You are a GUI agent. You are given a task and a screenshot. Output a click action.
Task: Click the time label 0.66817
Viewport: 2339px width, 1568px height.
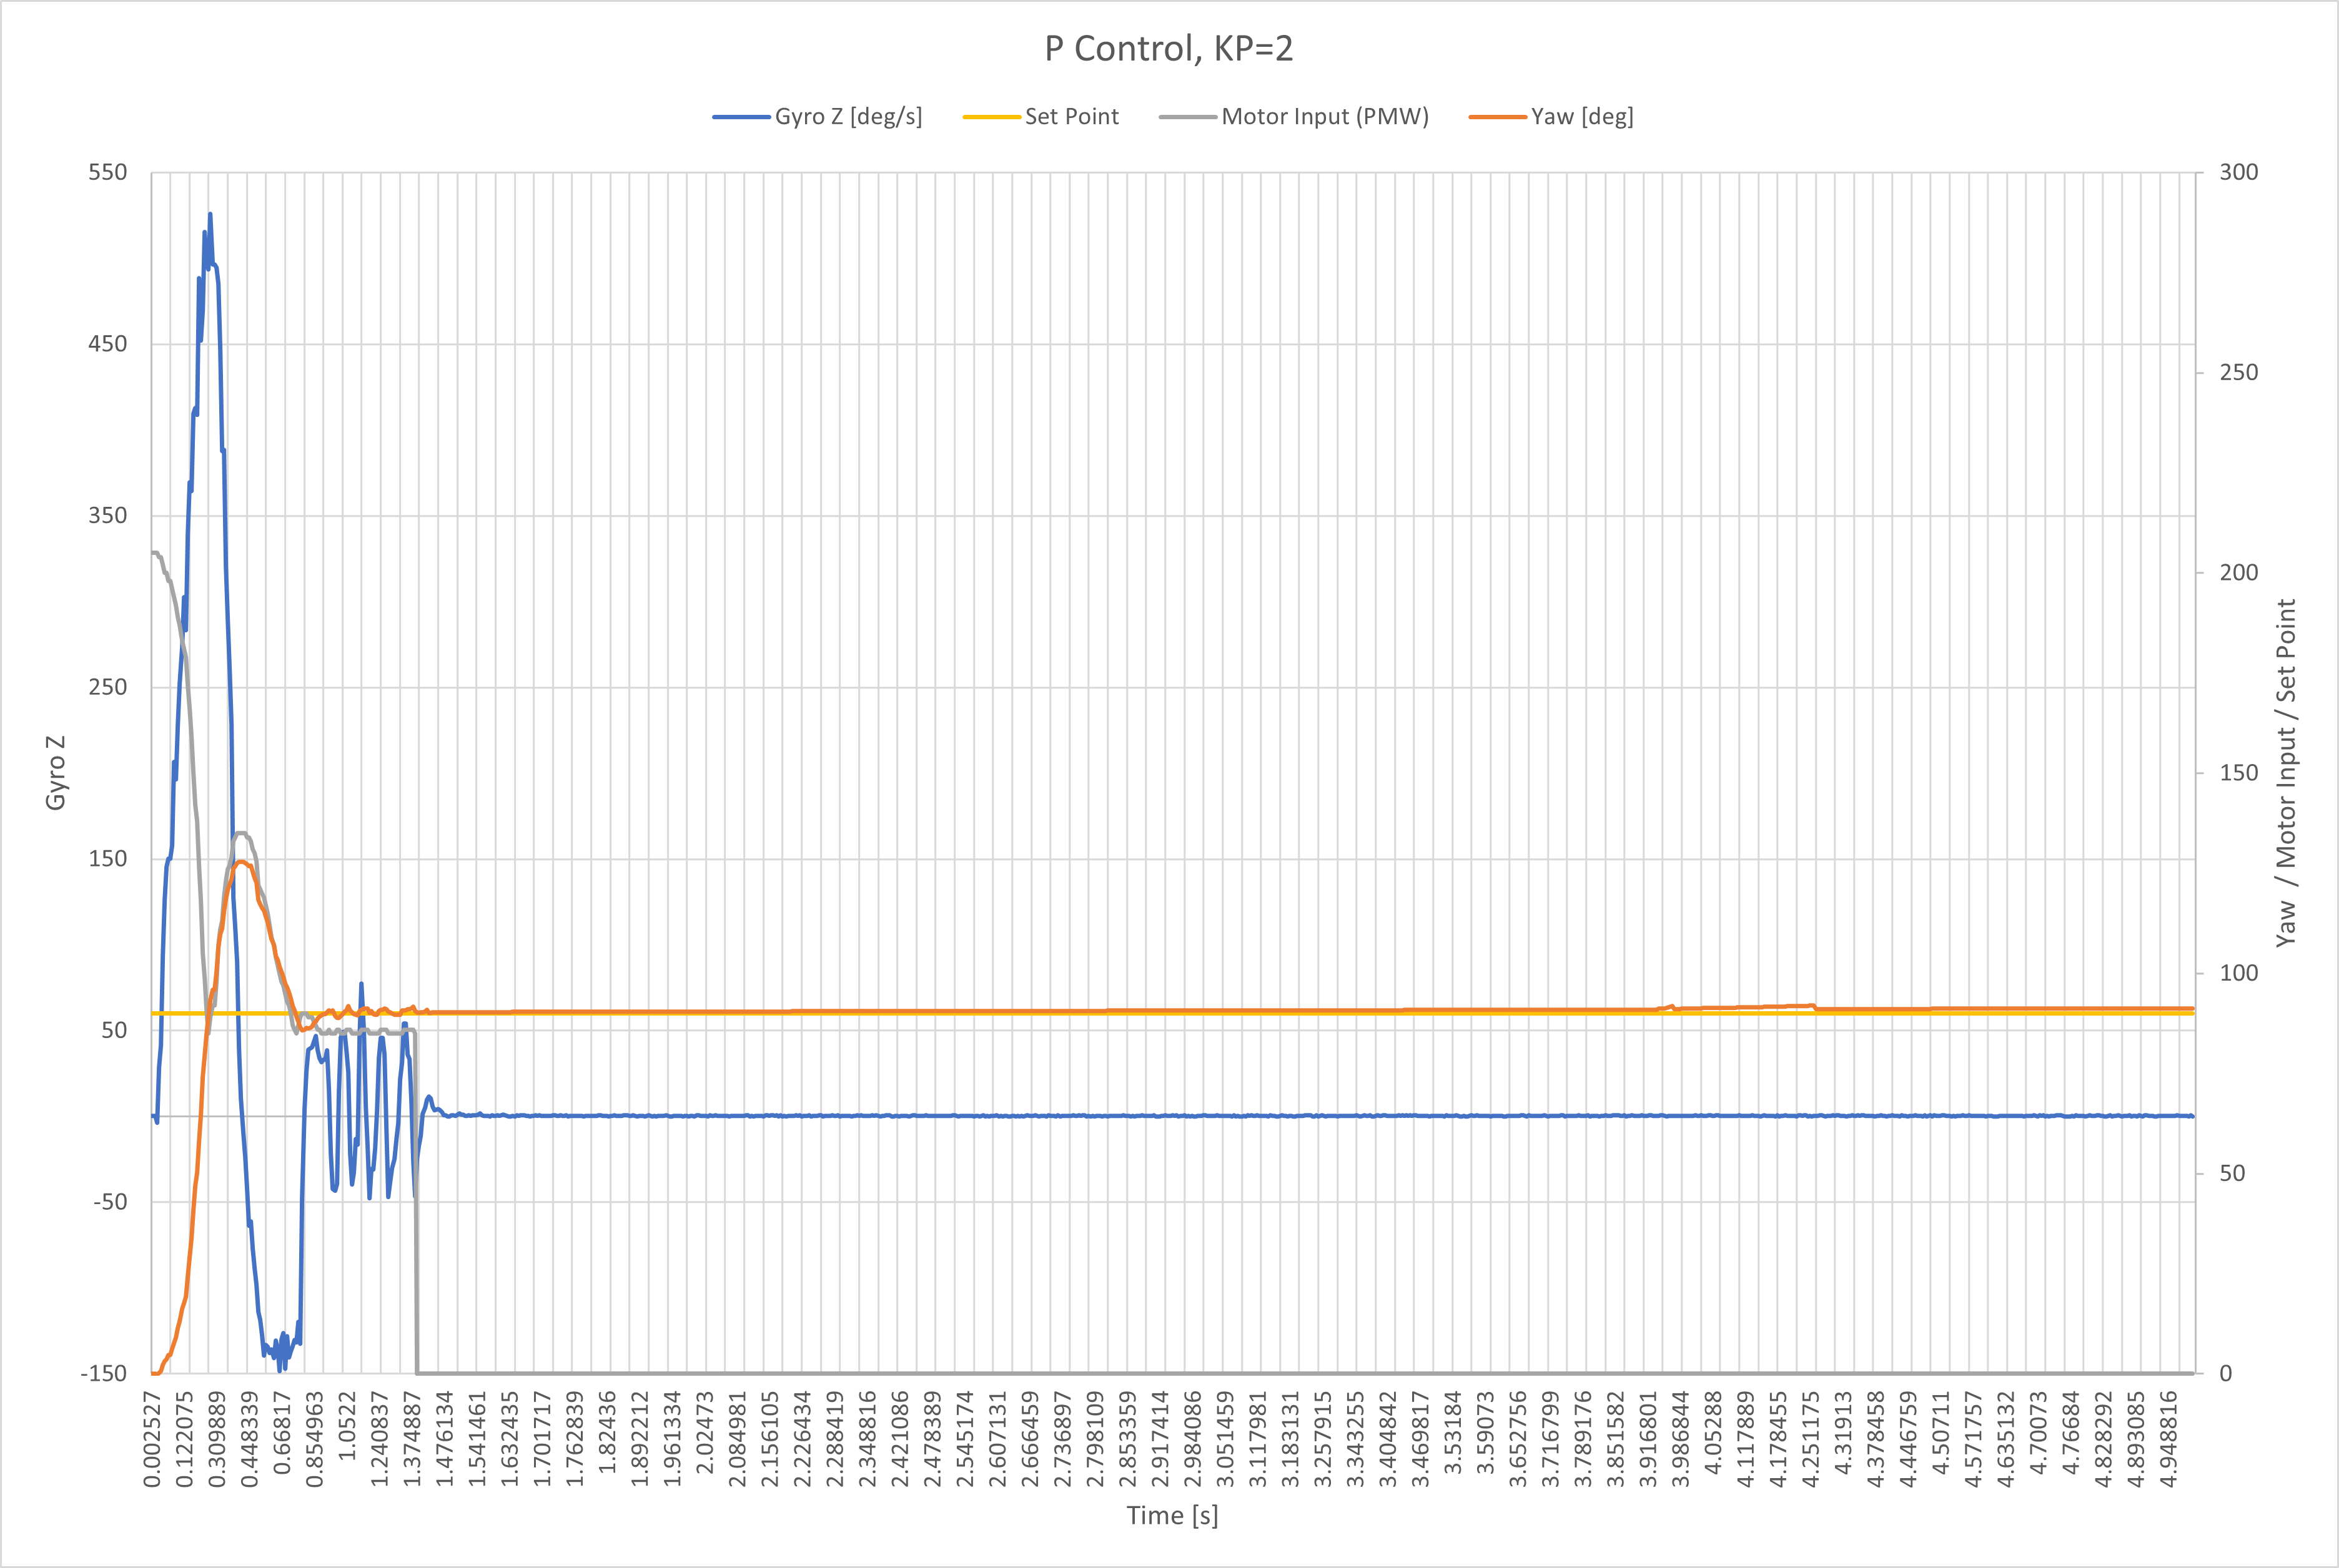coord(282,1432)
